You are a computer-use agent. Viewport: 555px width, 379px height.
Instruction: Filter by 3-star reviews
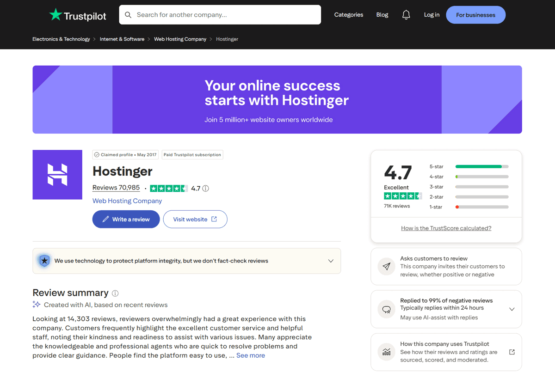coord(469,187)
